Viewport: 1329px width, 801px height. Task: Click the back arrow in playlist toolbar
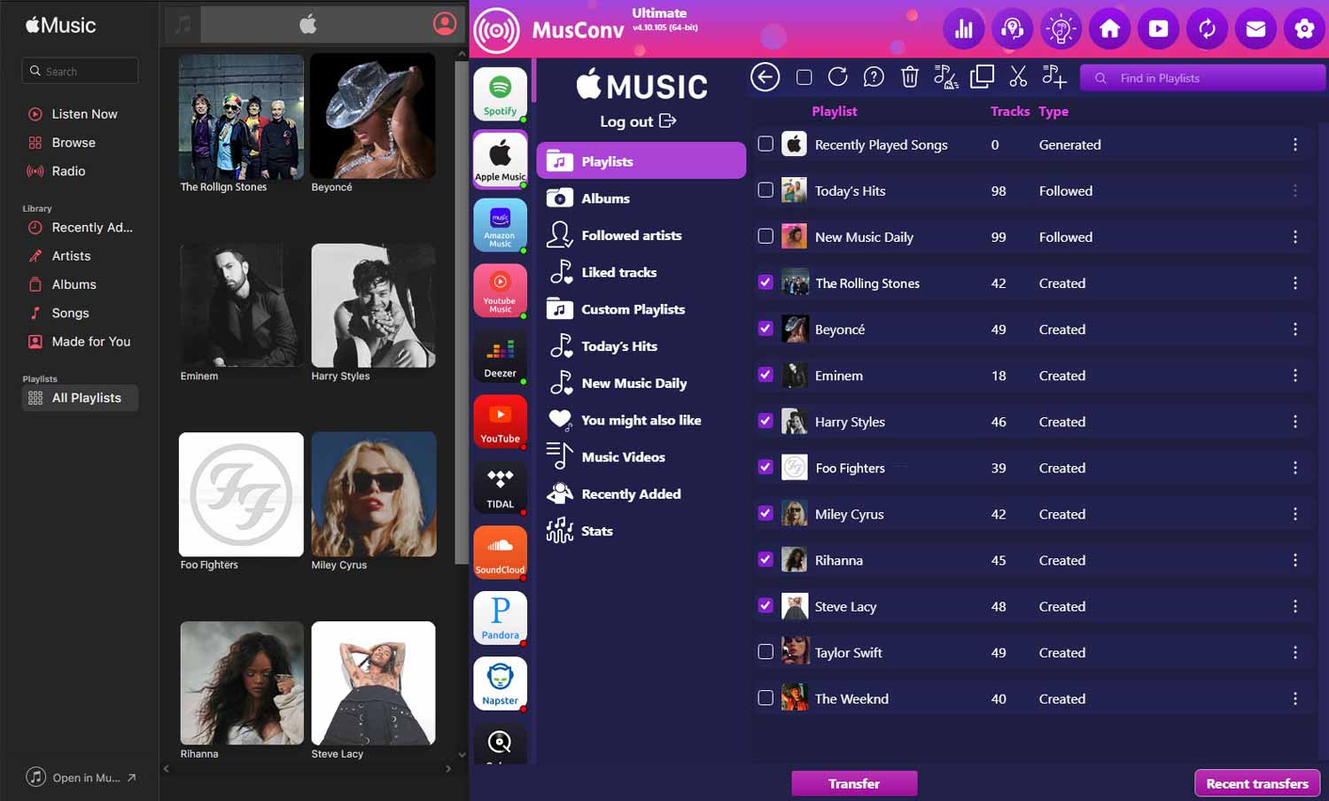[x=766, y=77]
